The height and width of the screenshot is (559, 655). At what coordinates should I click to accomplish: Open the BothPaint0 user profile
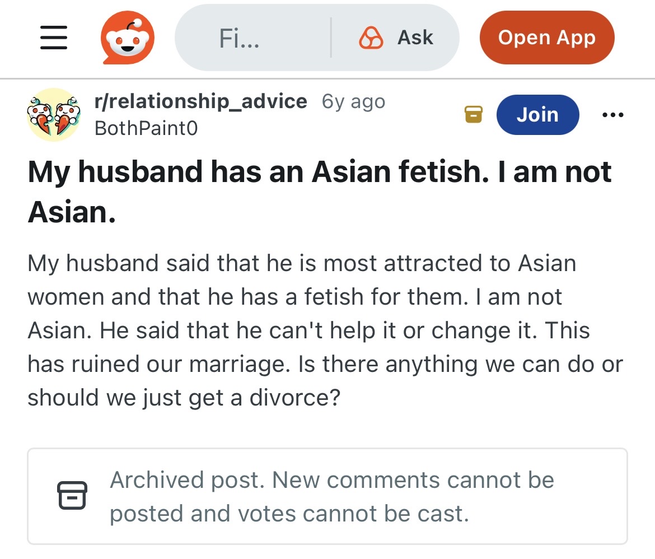(146, 128)
